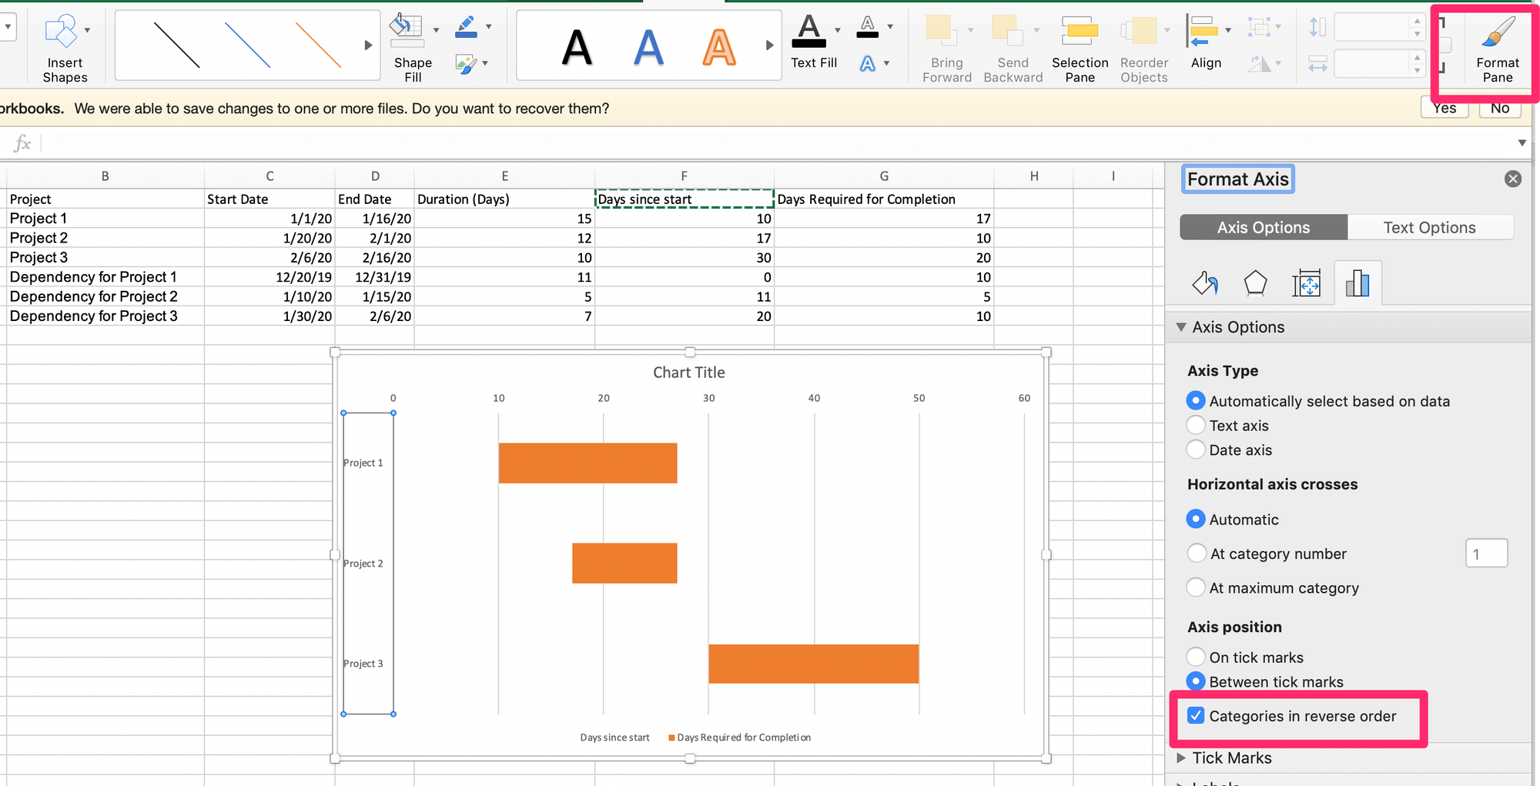The image size is (1540, 786).
Task: Select the Text axis radio button
Action: pos(1196,426)
